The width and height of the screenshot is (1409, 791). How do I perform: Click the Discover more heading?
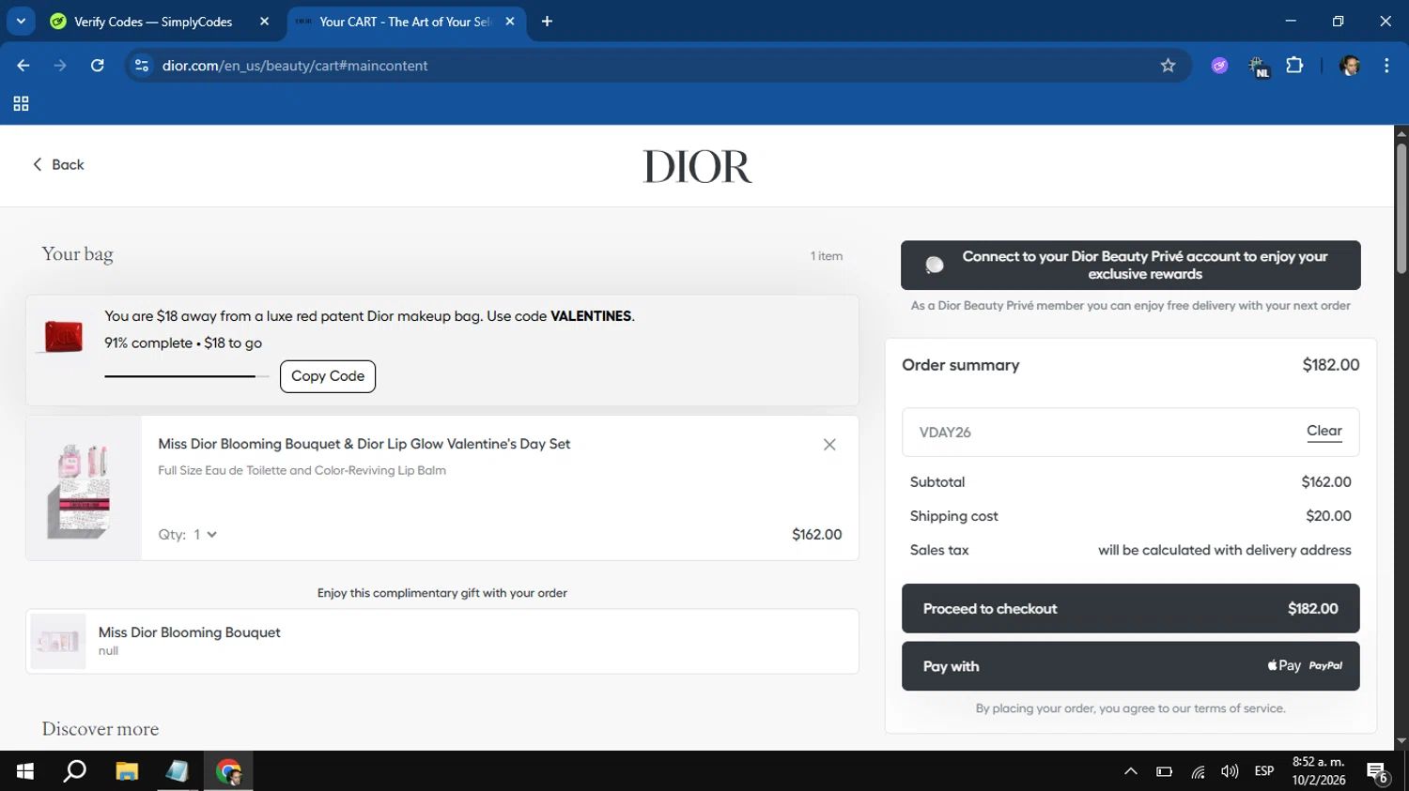[x=100, y=729]
